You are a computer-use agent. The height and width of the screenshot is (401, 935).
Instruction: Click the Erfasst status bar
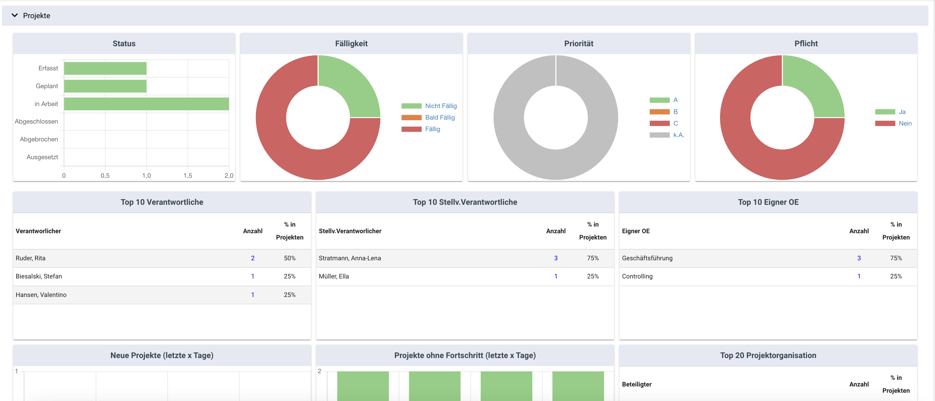[x=105, y=68]
